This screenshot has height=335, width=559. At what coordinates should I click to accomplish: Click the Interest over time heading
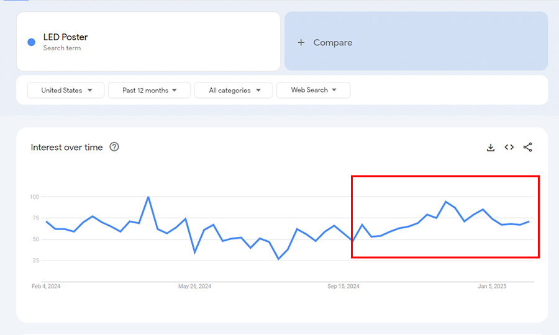click(67, 148)
